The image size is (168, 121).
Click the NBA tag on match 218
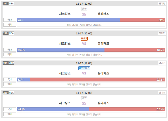pyautogui.click(x=11, y=33)
